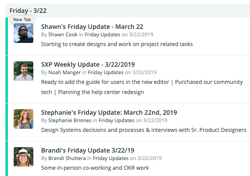
Task: Click Brandi Shuttera's profile photo
Action: (x=24, y=157)
